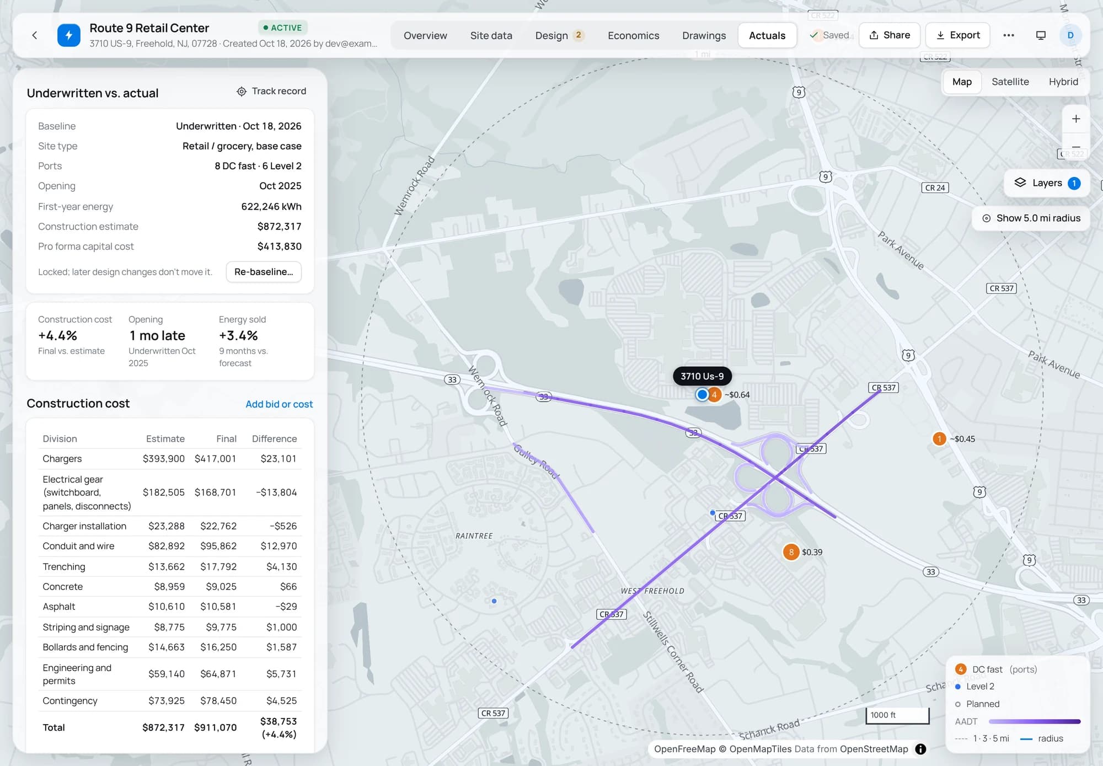
Task: Open the Overview tab
Action: [425, 35]
